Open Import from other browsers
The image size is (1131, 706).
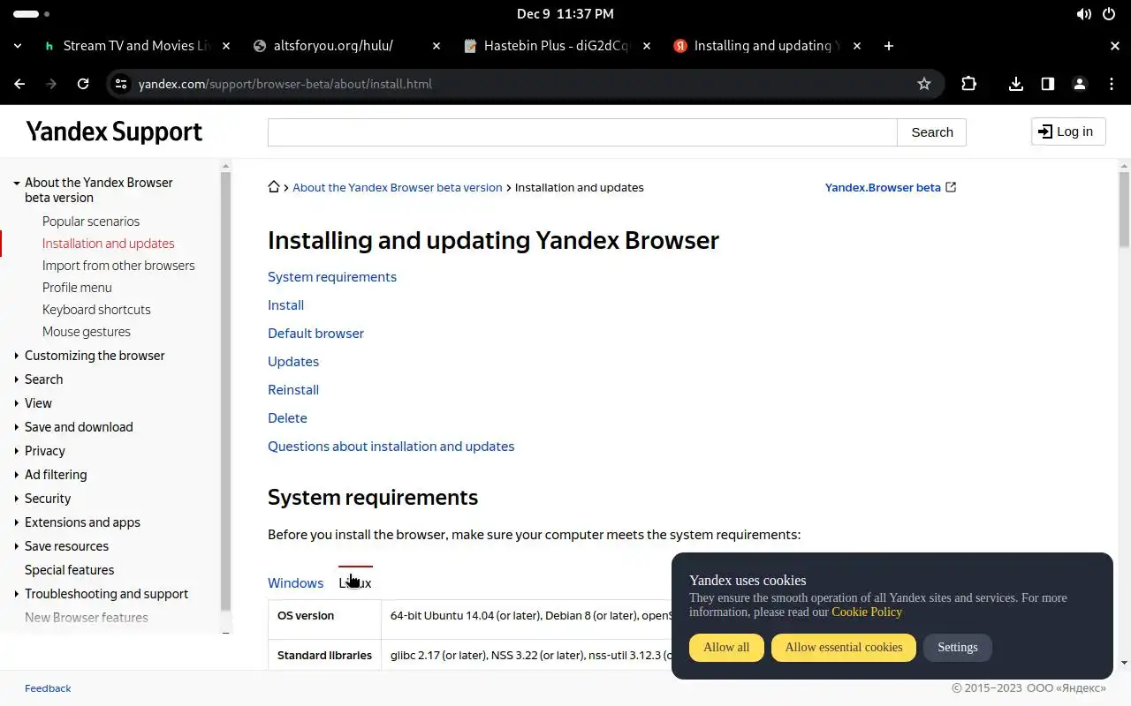coord(118,266)
